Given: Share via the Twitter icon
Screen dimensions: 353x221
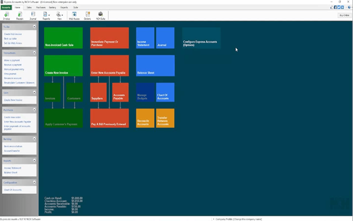Looking at the screenshot, I should (339, 8).
